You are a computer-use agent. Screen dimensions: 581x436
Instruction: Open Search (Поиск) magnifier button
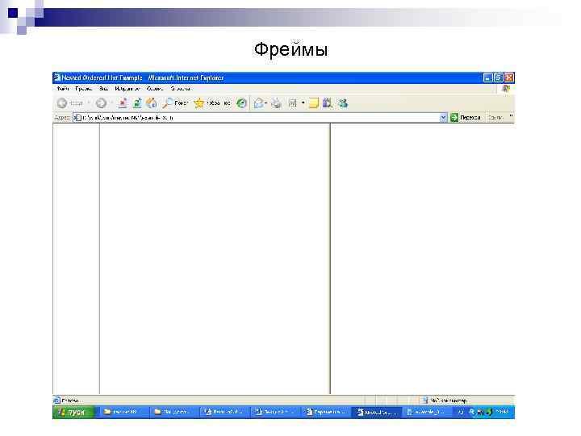pos(175,103)
